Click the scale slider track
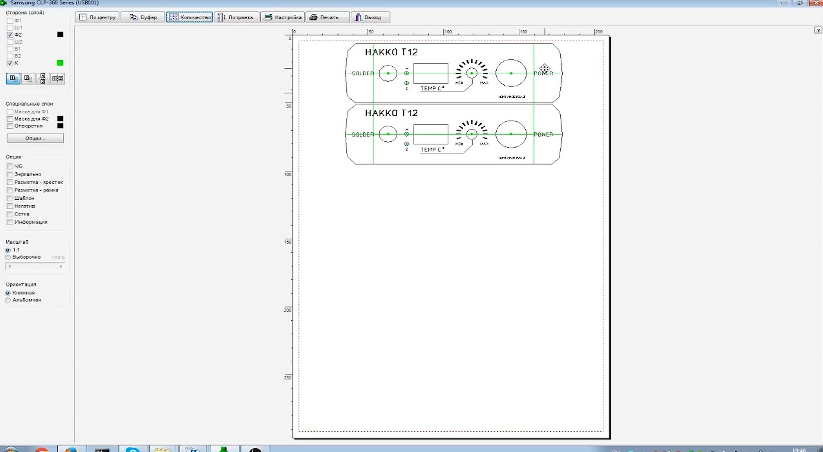 click(x=35, y=266)
